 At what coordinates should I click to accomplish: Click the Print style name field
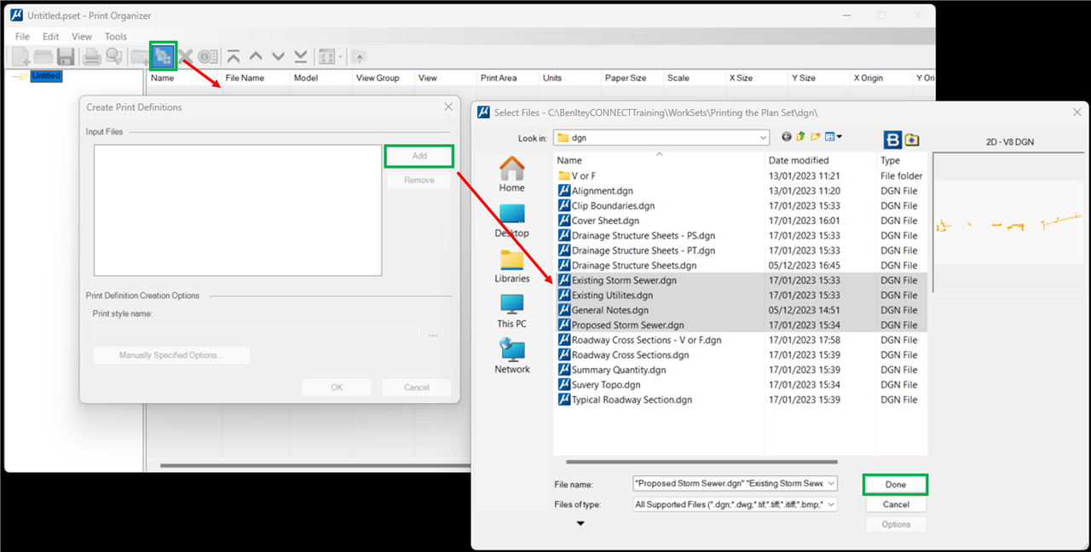point(257,331)
